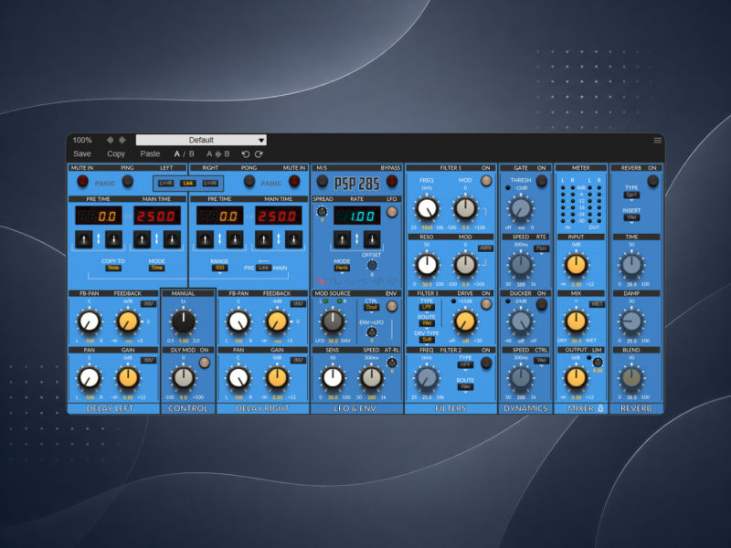Toggle the BYPASS button
Viewport: 731px width, 548px height.
[x=392, y=181]
